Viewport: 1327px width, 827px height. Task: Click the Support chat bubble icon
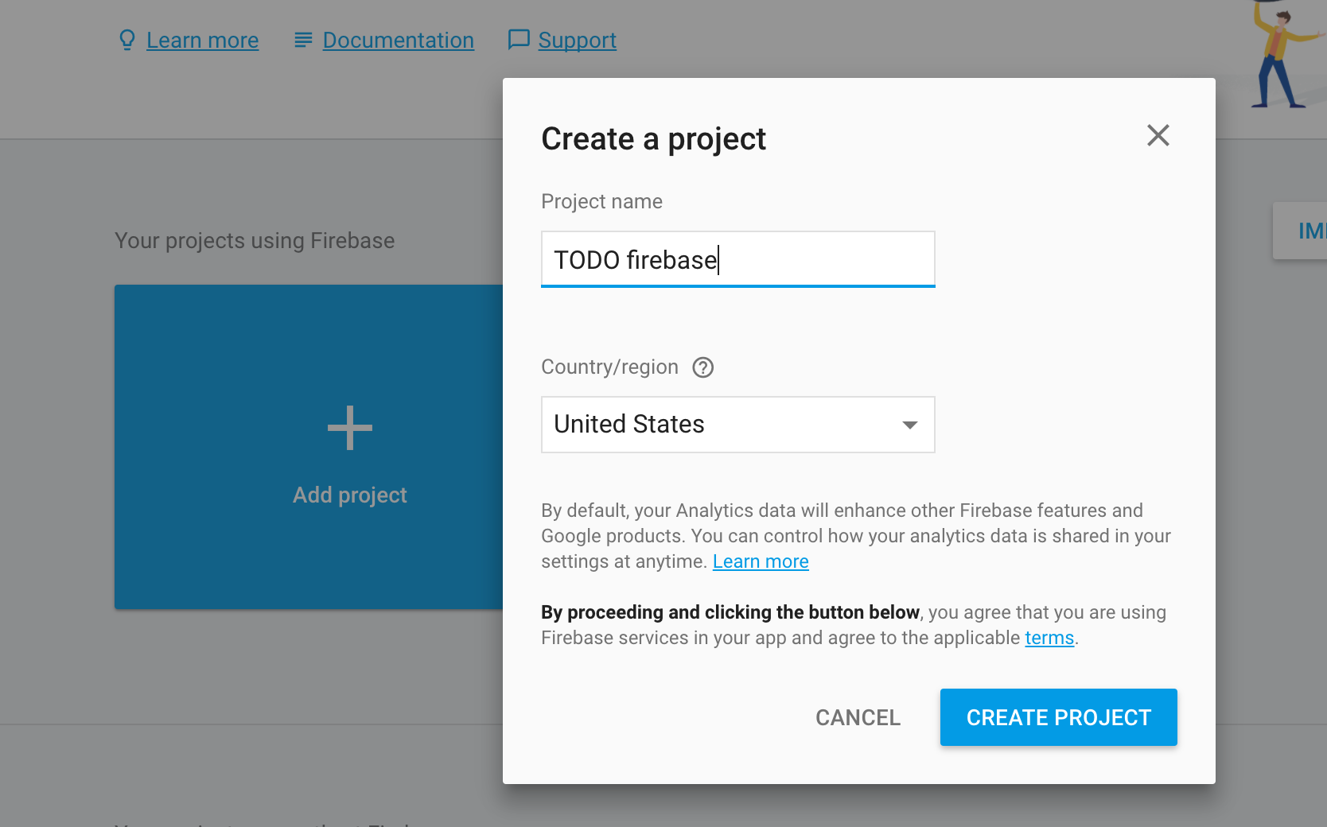pyautogui.click(x=519, y=40)
